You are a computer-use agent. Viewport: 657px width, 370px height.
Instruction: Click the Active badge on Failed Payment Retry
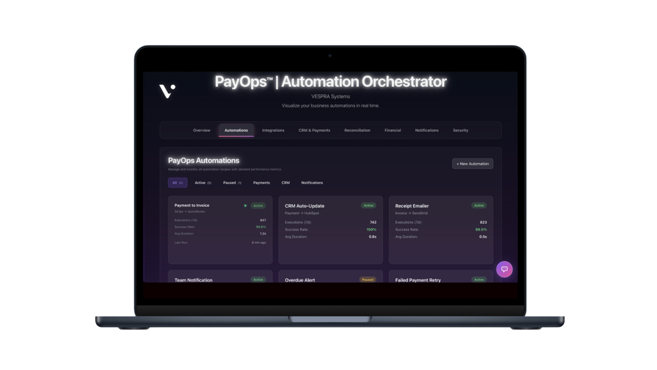[x=479, y=280]
